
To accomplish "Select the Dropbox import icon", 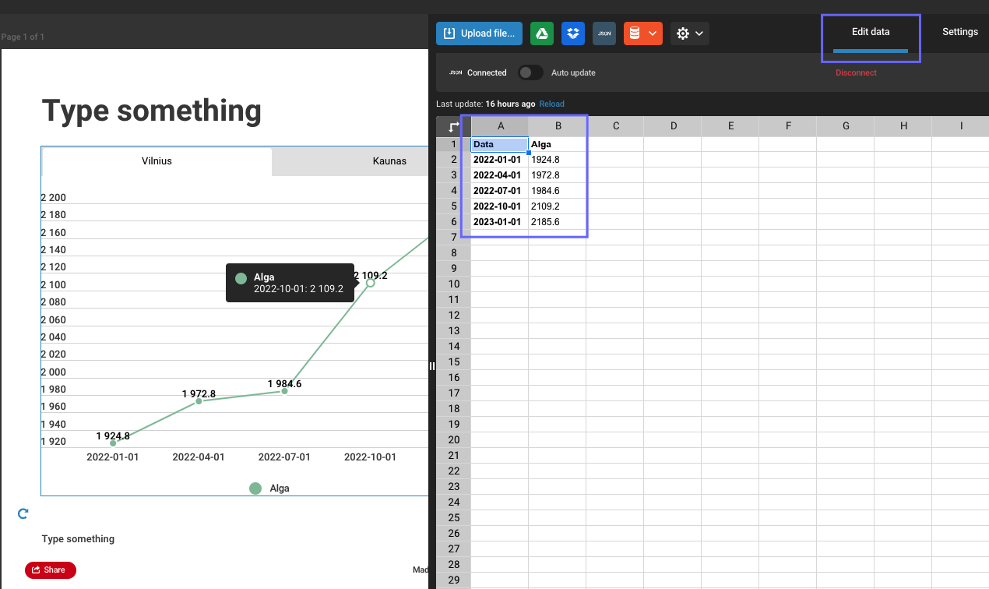I will point(572,33).
